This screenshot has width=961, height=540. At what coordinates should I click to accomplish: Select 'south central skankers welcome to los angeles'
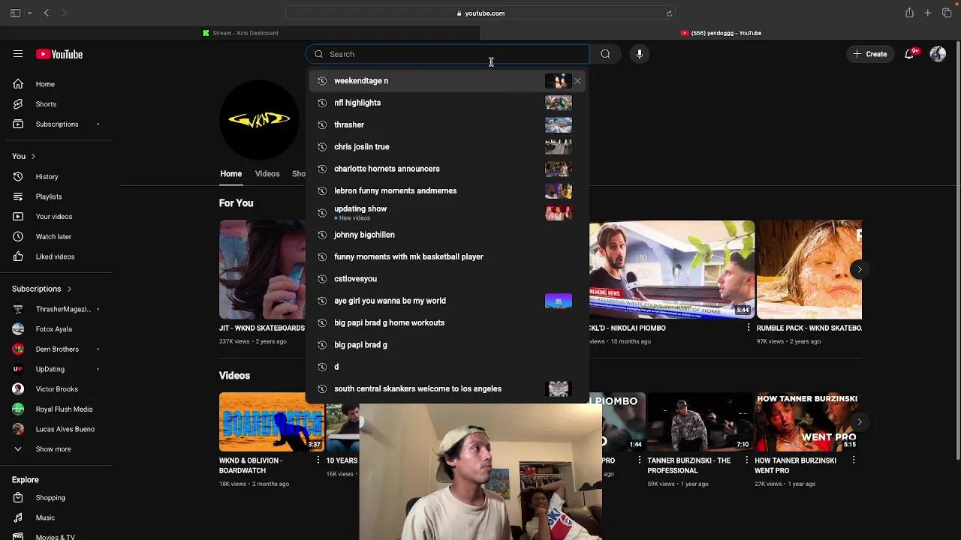tap(447, 388)
